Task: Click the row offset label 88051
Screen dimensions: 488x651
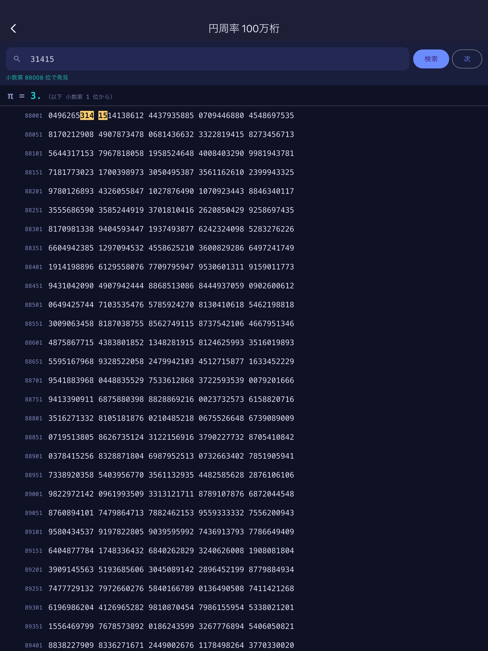Action: [x=34, y=135]
